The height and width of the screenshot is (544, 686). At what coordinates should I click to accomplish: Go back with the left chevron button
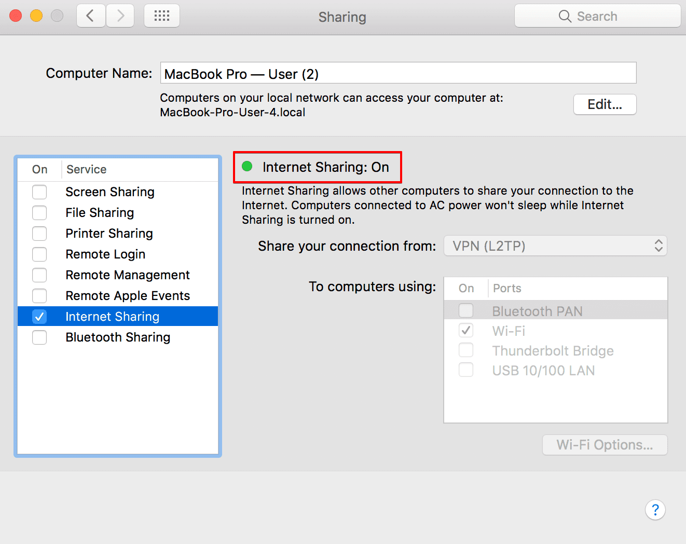coord(91,16)
